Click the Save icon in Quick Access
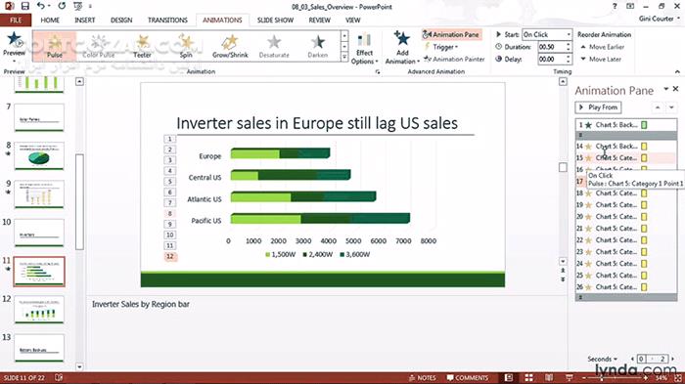This screenshot has height=384, width=685. (x=24, y=6)
